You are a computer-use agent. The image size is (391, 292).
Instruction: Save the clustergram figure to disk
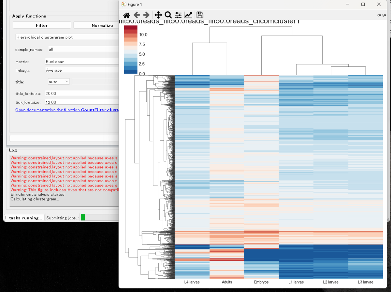coord(199,15)
